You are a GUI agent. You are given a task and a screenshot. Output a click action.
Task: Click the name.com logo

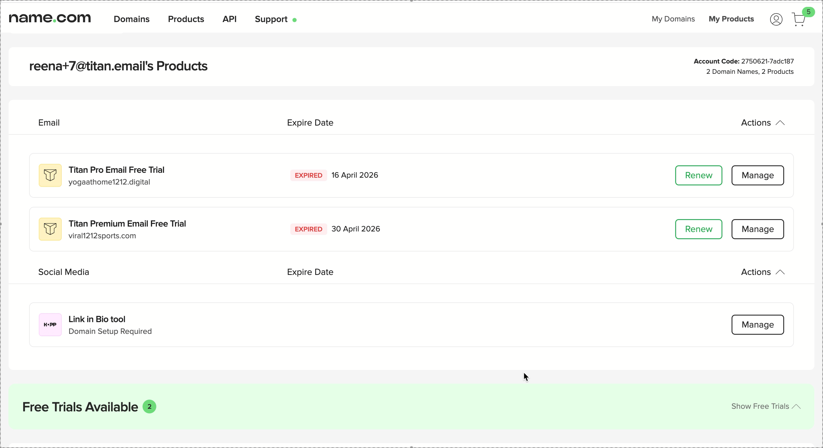pos(50,18)
